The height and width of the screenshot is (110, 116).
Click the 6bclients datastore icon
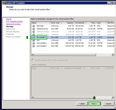tap(34, 26)
